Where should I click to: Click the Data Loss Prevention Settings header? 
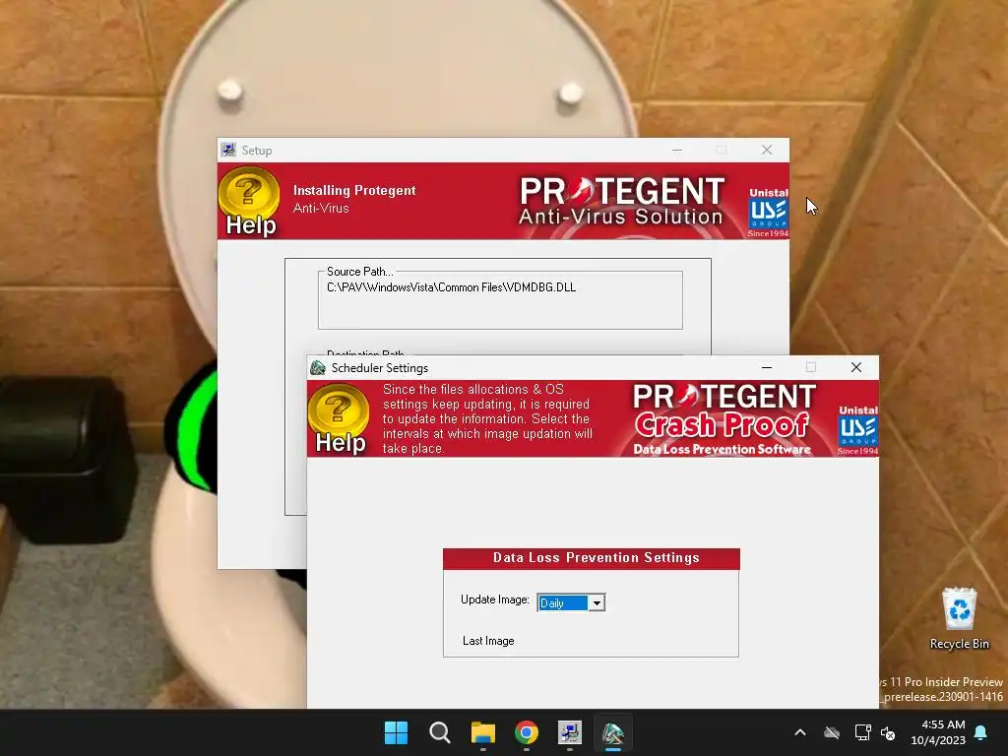(592, 558)
